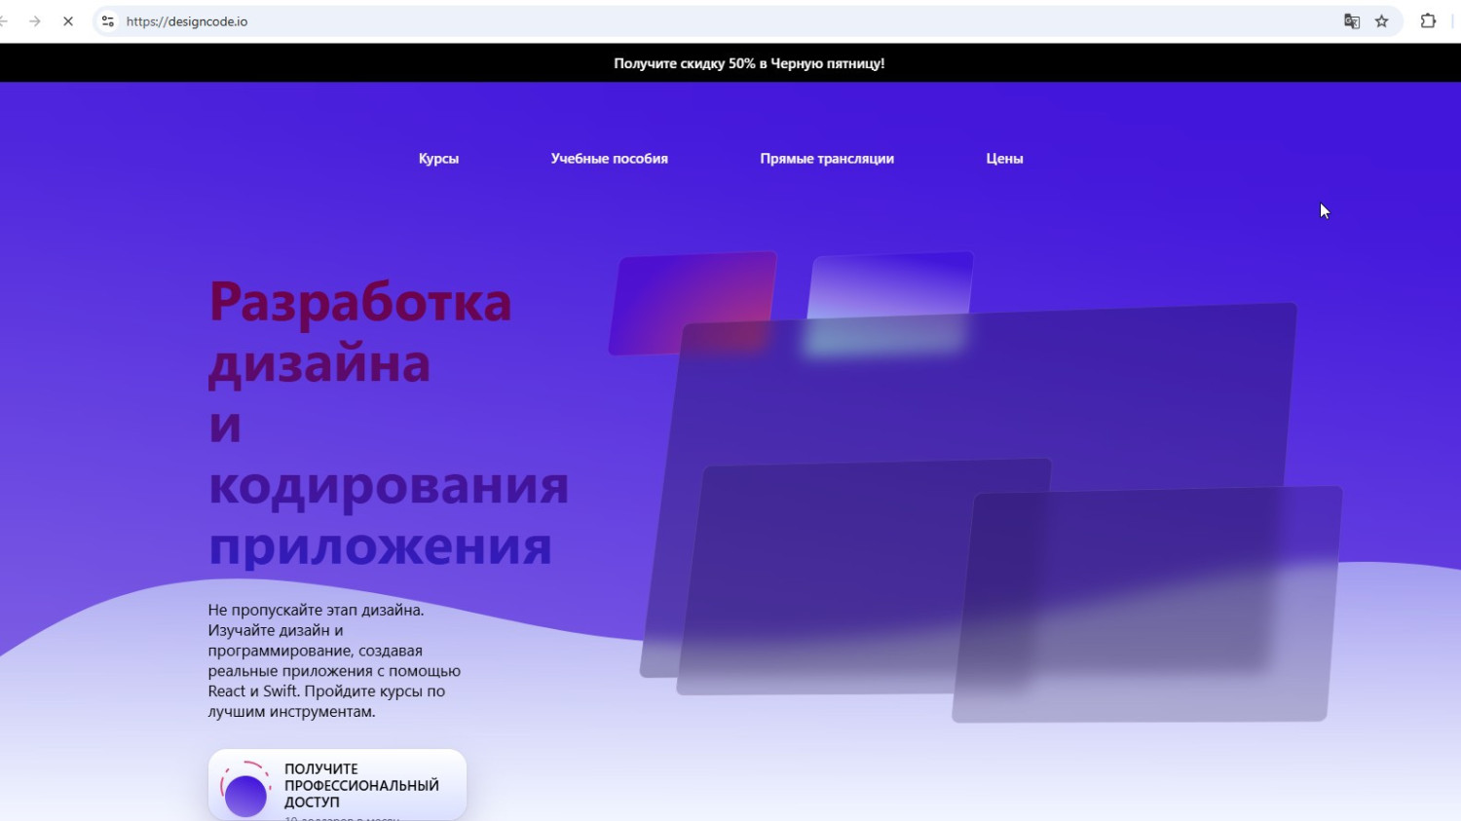Open the site information icon
Screen dimensions: 1461x821
point(108,21)
